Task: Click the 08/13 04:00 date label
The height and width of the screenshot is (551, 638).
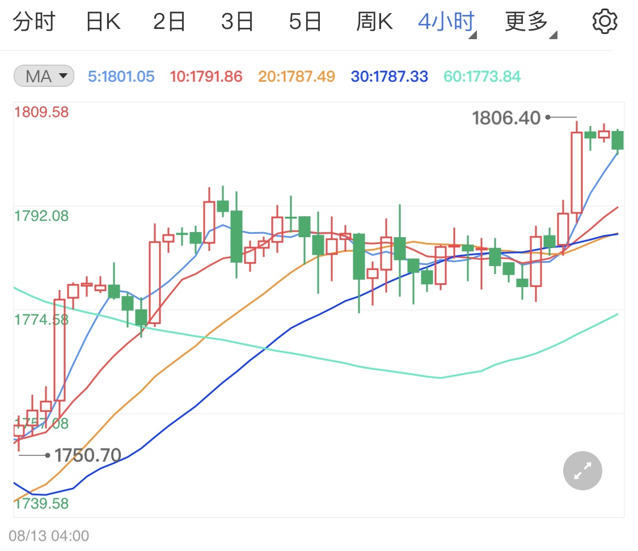Action: pyautogui.click(x=49, y=536)
